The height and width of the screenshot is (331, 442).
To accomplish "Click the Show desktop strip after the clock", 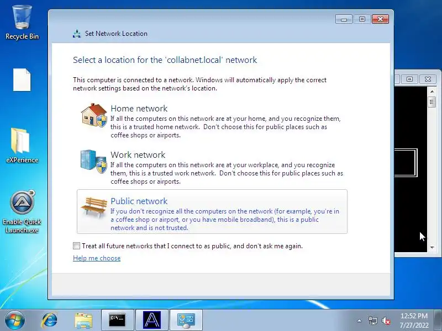I will [x=438, y=320].
